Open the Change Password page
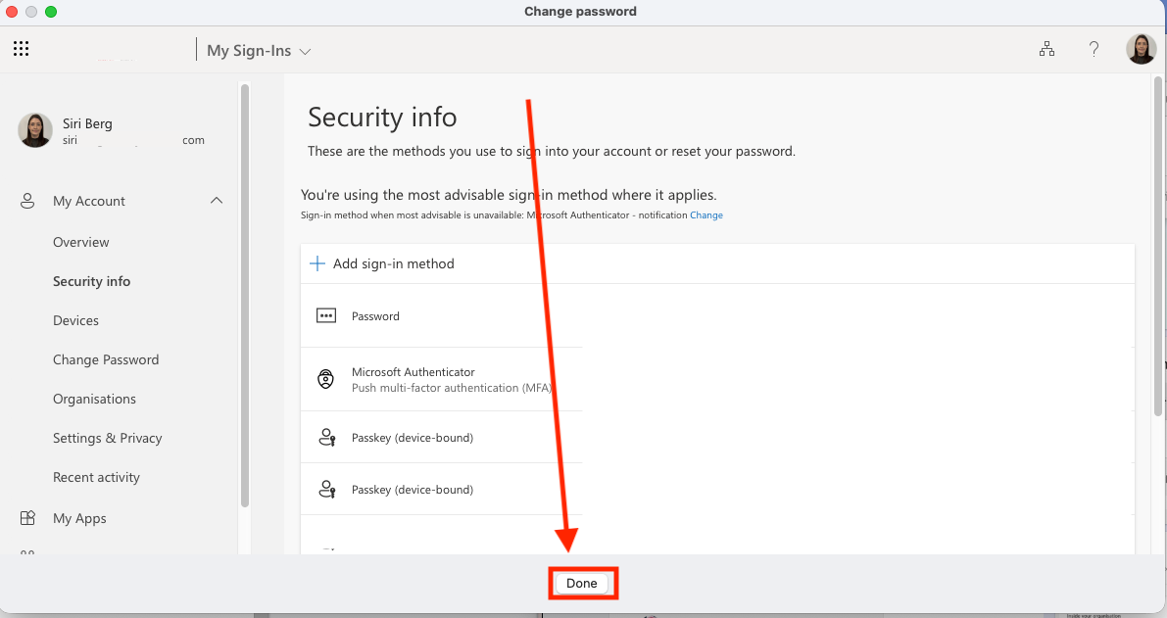Screen dimensions: 1167x618 point(106,359)
